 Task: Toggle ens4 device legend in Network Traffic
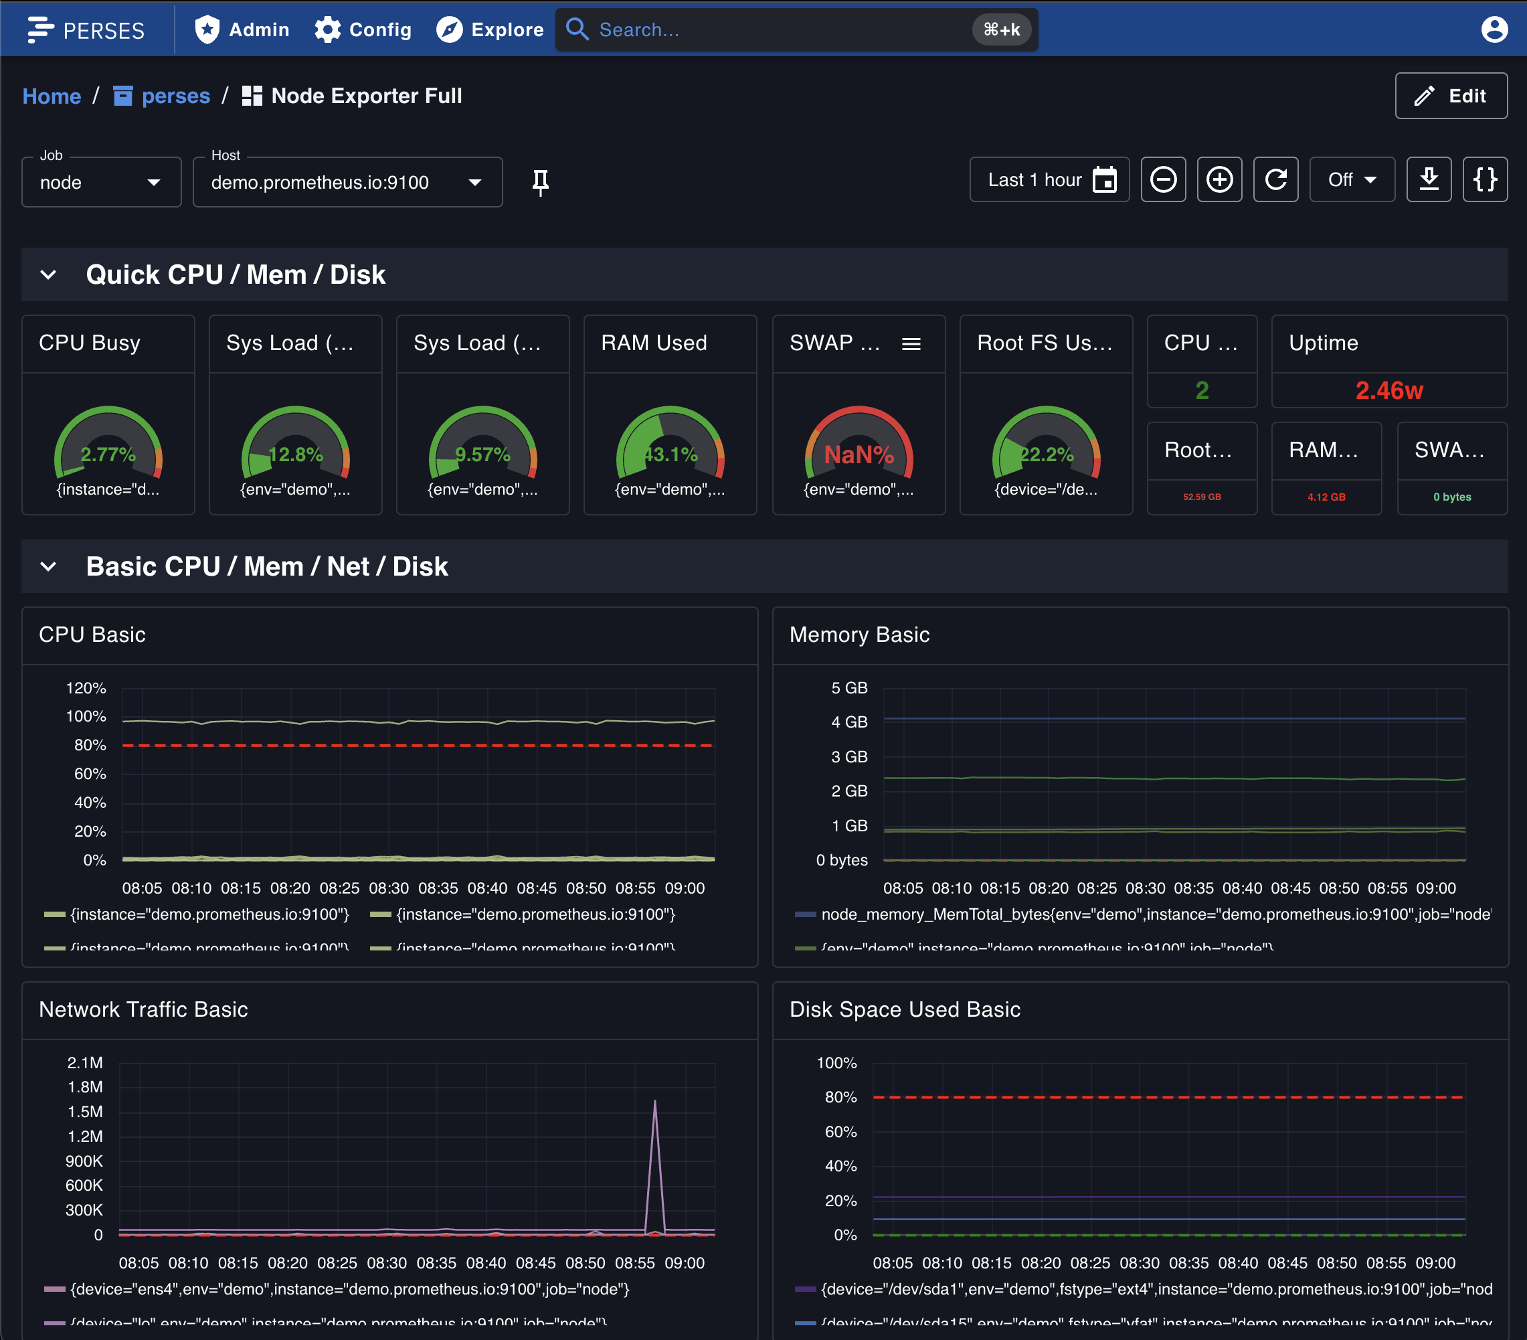tap(349, 1289)
